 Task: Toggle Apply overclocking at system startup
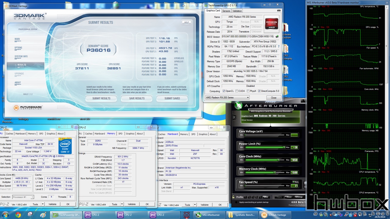point(237,202)
